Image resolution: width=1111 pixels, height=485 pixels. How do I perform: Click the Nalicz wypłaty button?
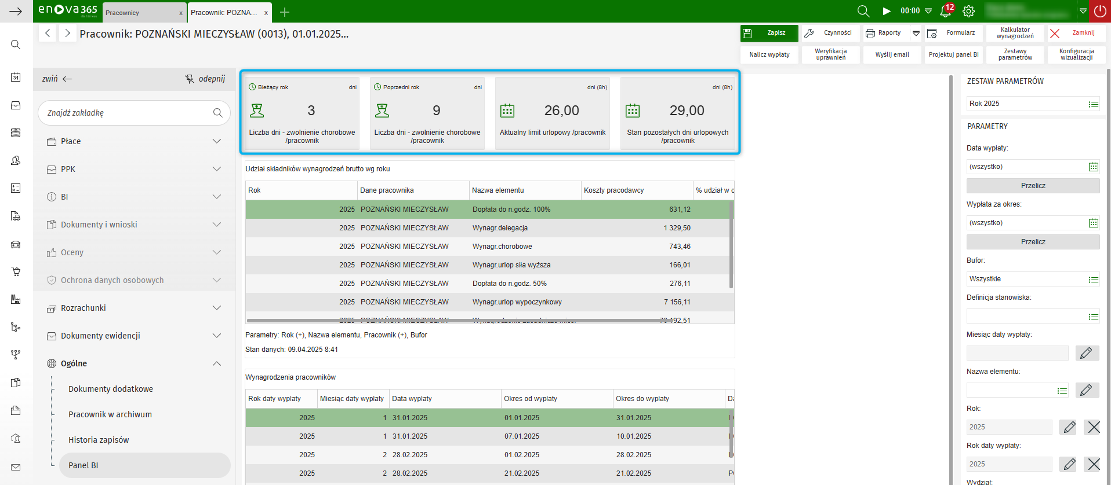coord(769,54)
